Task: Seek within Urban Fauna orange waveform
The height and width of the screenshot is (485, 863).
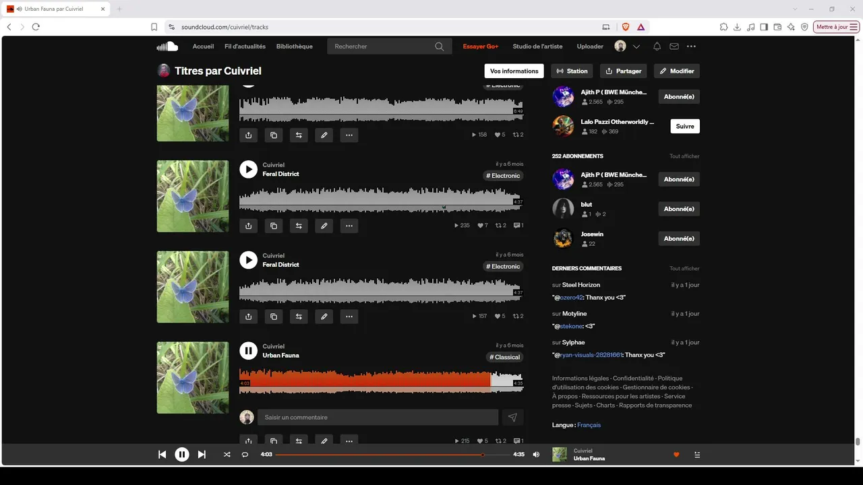Action: [381, 380]
